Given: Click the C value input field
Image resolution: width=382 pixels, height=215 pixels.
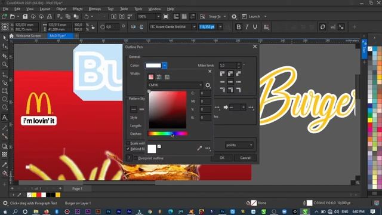Looking at the screenshot, I should [205, 93].
